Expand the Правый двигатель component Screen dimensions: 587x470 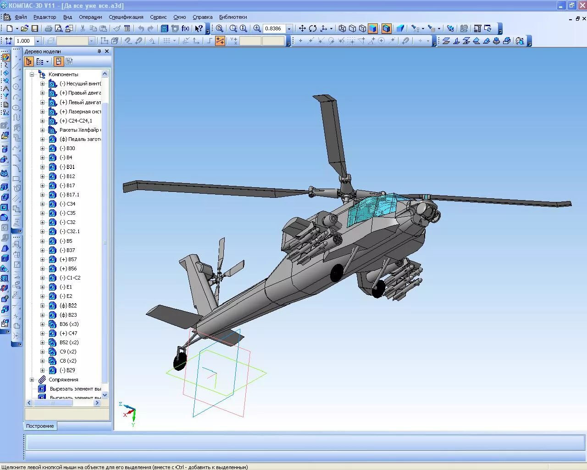pyautogui.click(x=43, y=93)
